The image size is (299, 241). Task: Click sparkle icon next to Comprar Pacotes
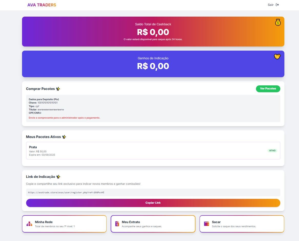[58, 89]
